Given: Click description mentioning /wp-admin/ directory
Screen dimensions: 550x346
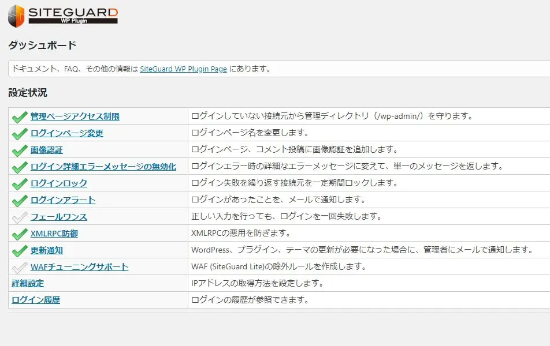Looking at the screenshot, I should [333, 116].
